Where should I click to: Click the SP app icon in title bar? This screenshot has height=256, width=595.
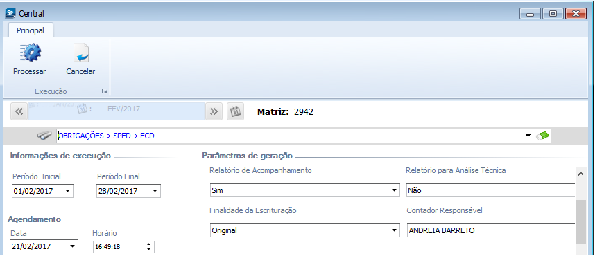tap(10, 14)
